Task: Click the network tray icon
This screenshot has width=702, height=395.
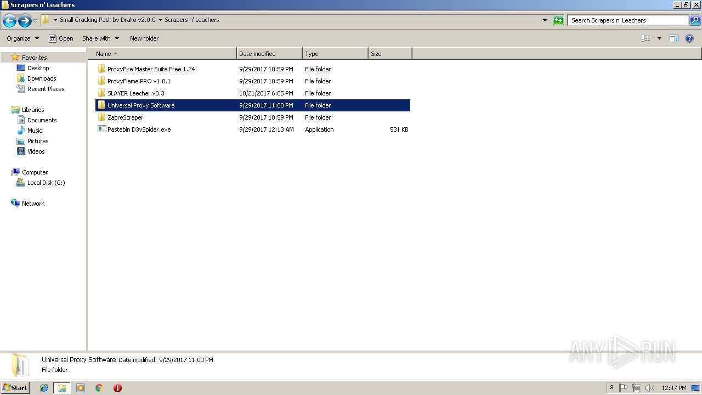Action: 637,388
